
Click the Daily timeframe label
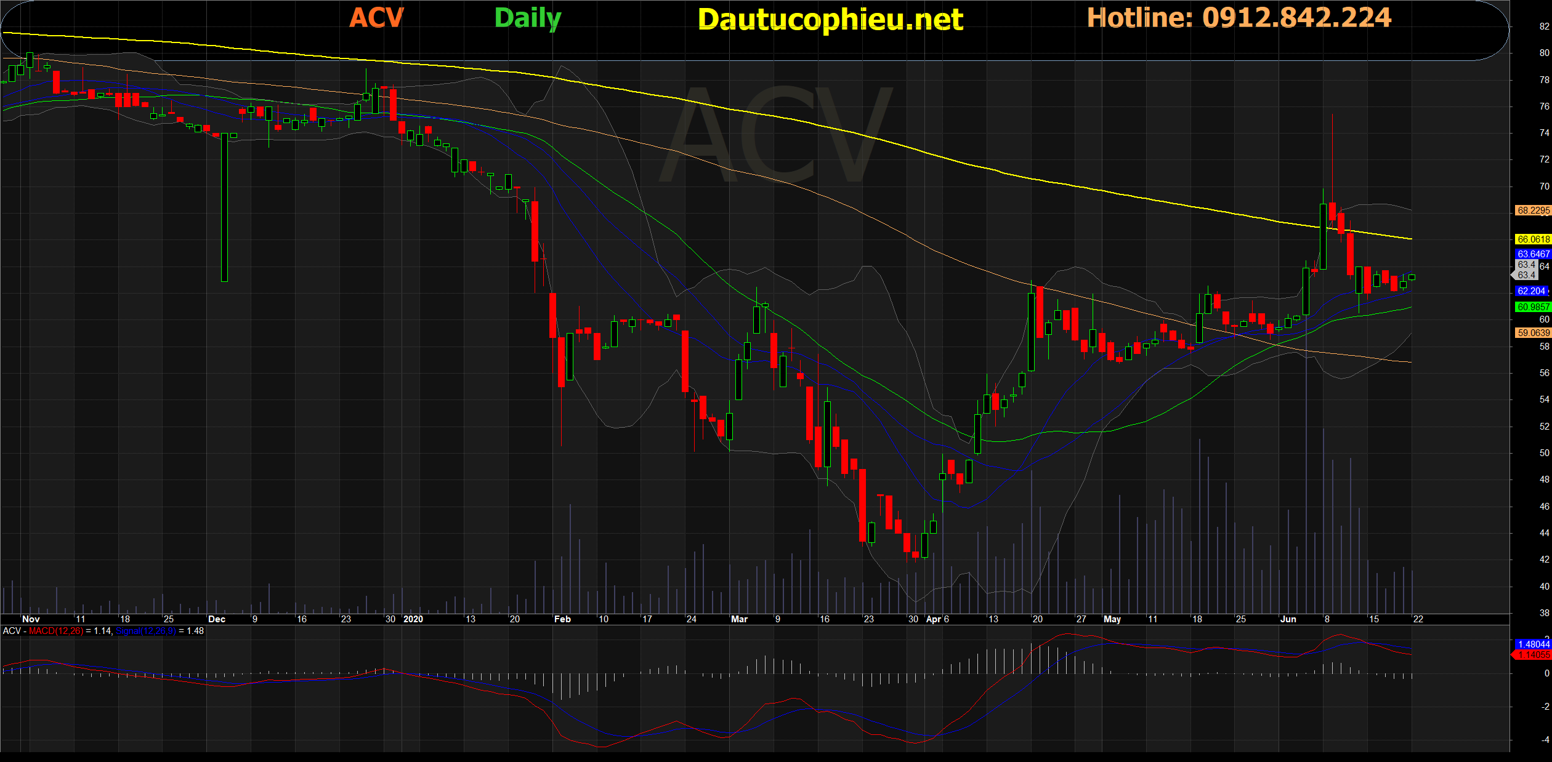[528, 18]
